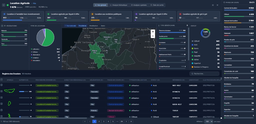256x124 pixels.
Task: Open the Appel d'offre card showing 397 dossiers
Action: pyautogui.click(x=66, y=16)
